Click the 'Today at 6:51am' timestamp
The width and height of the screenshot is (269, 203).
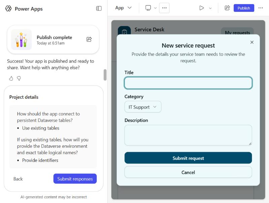[x=51, y=43]
